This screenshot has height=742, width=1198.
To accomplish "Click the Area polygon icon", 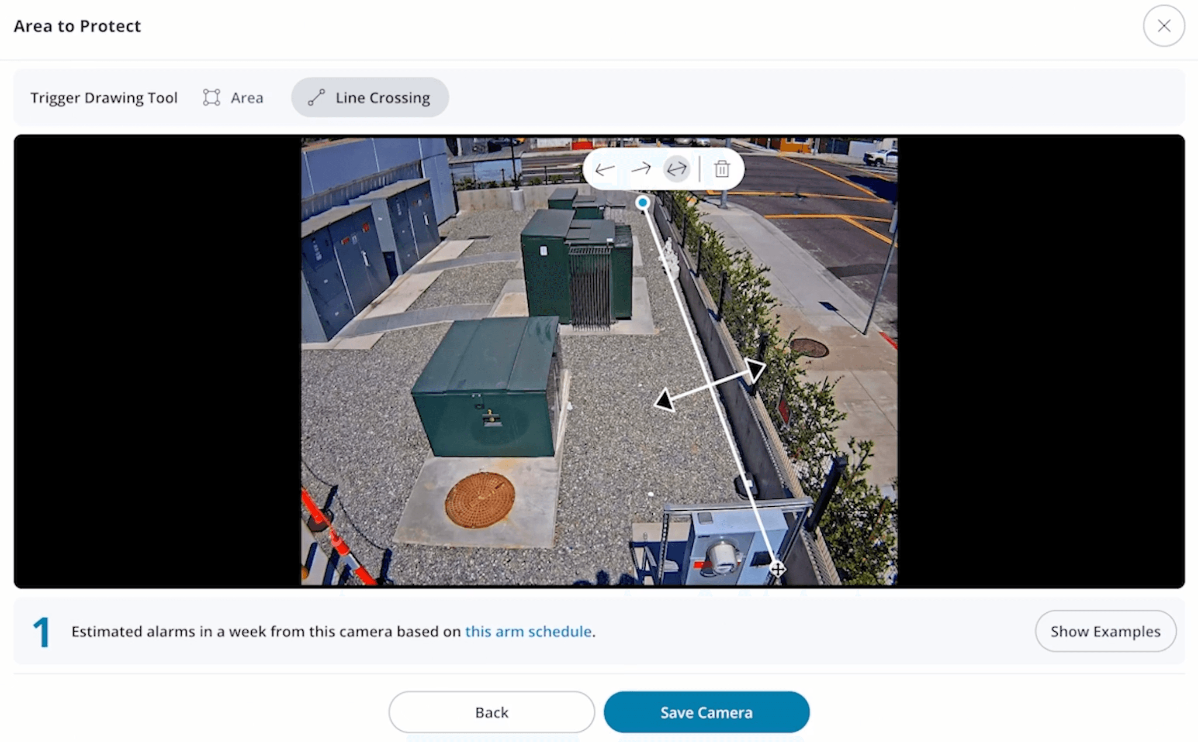I will [212, 98].
